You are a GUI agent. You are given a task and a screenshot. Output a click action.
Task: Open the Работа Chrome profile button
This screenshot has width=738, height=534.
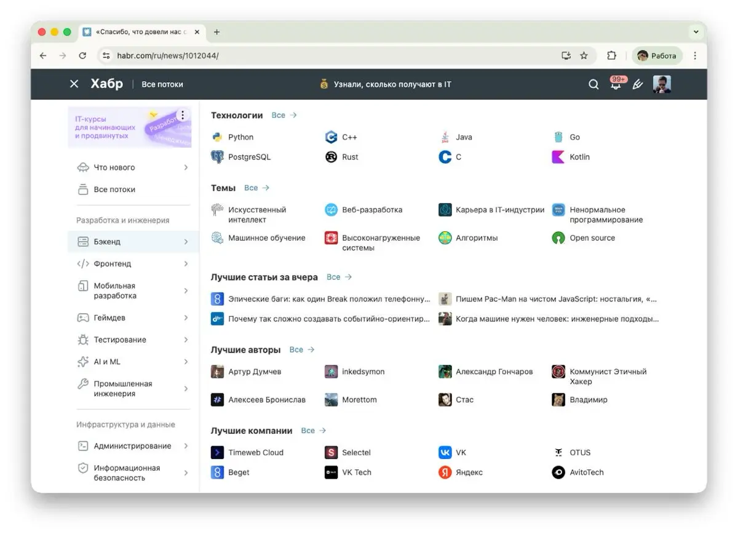(x=657, y=55)
